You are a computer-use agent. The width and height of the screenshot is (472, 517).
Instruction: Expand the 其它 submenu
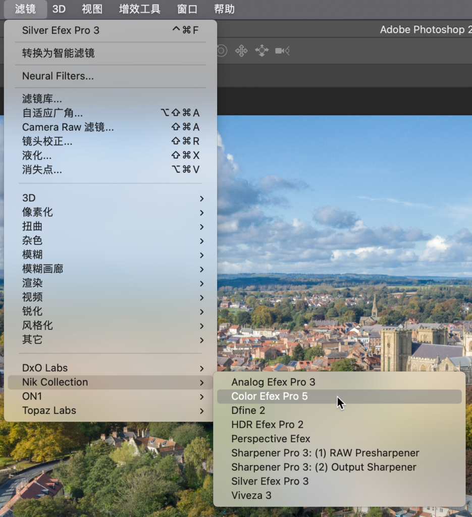point(111,340)
